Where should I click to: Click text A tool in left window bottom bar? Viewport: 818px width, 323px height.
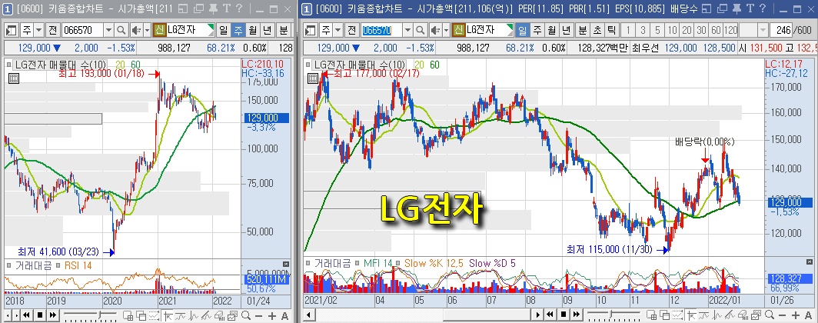click(x=284, y=316)
